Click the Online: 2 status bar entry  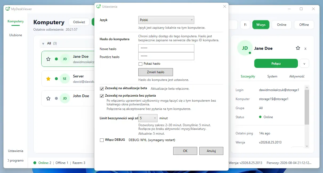pyautogui.click(x=43, y=163)
